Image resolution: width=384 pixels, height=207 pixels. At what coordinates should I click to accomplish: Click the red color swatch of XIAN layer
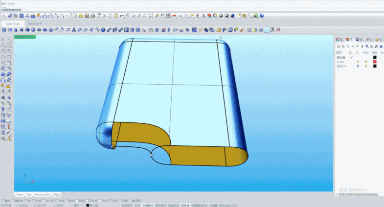[375, 62]
